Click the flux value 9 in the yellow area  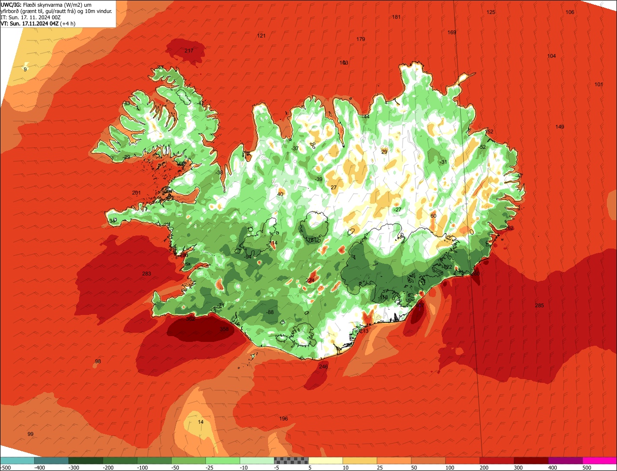click(x=25, y=69)
